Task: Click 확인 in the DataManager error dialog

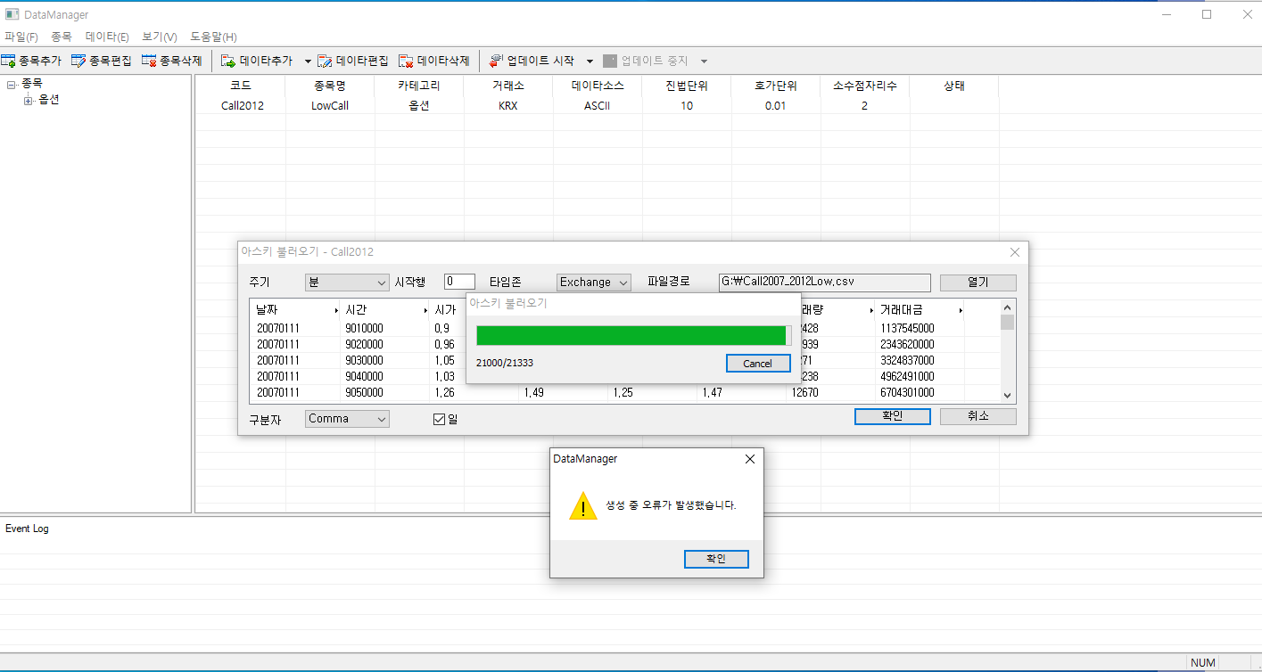Action: tap(715, 559)
